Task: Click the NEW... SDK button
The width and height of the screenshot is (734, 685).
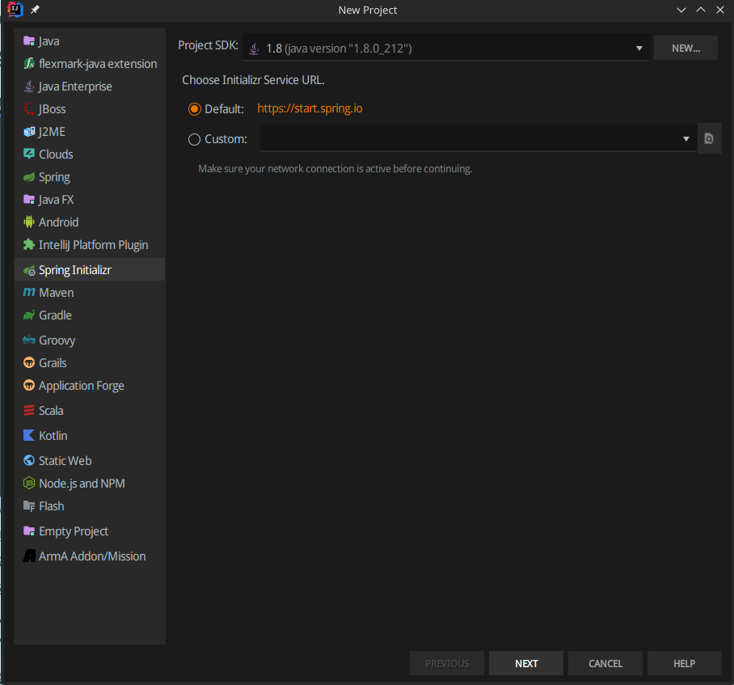Action: (685, 48)
